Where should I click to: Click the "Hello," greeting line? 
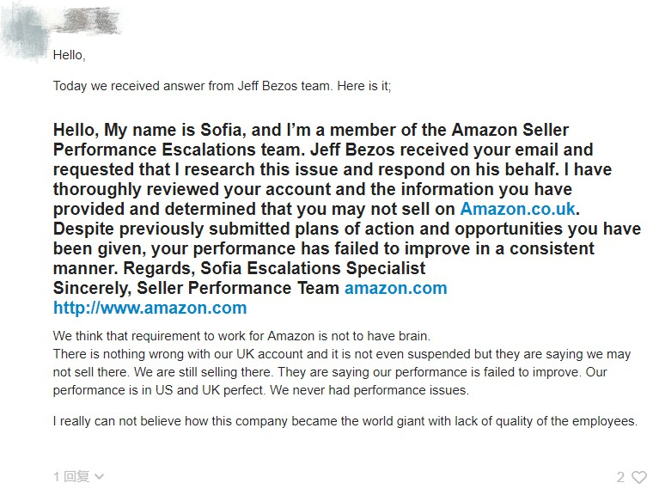69,55
